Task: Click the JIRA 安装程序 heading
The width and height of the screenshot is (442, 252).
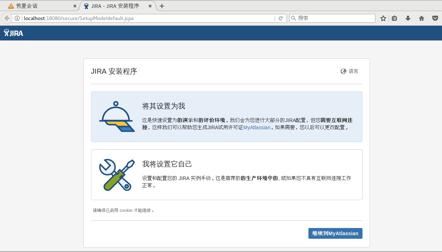Action: [114, 71]
